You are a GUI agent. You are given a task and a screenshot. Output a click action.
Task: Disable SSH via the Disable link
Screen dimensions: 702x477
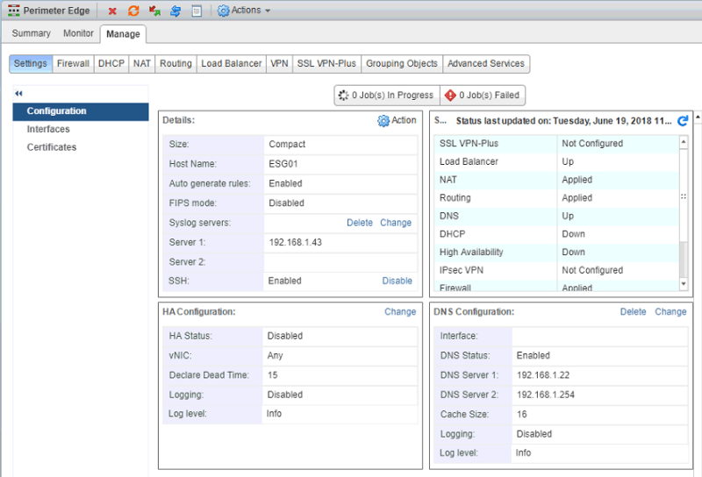(397, 281)
